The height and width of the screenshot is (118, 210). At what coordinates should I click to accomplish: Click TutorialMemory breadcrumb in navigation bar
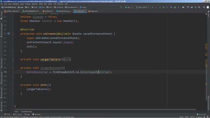click(x=9, y=7)
